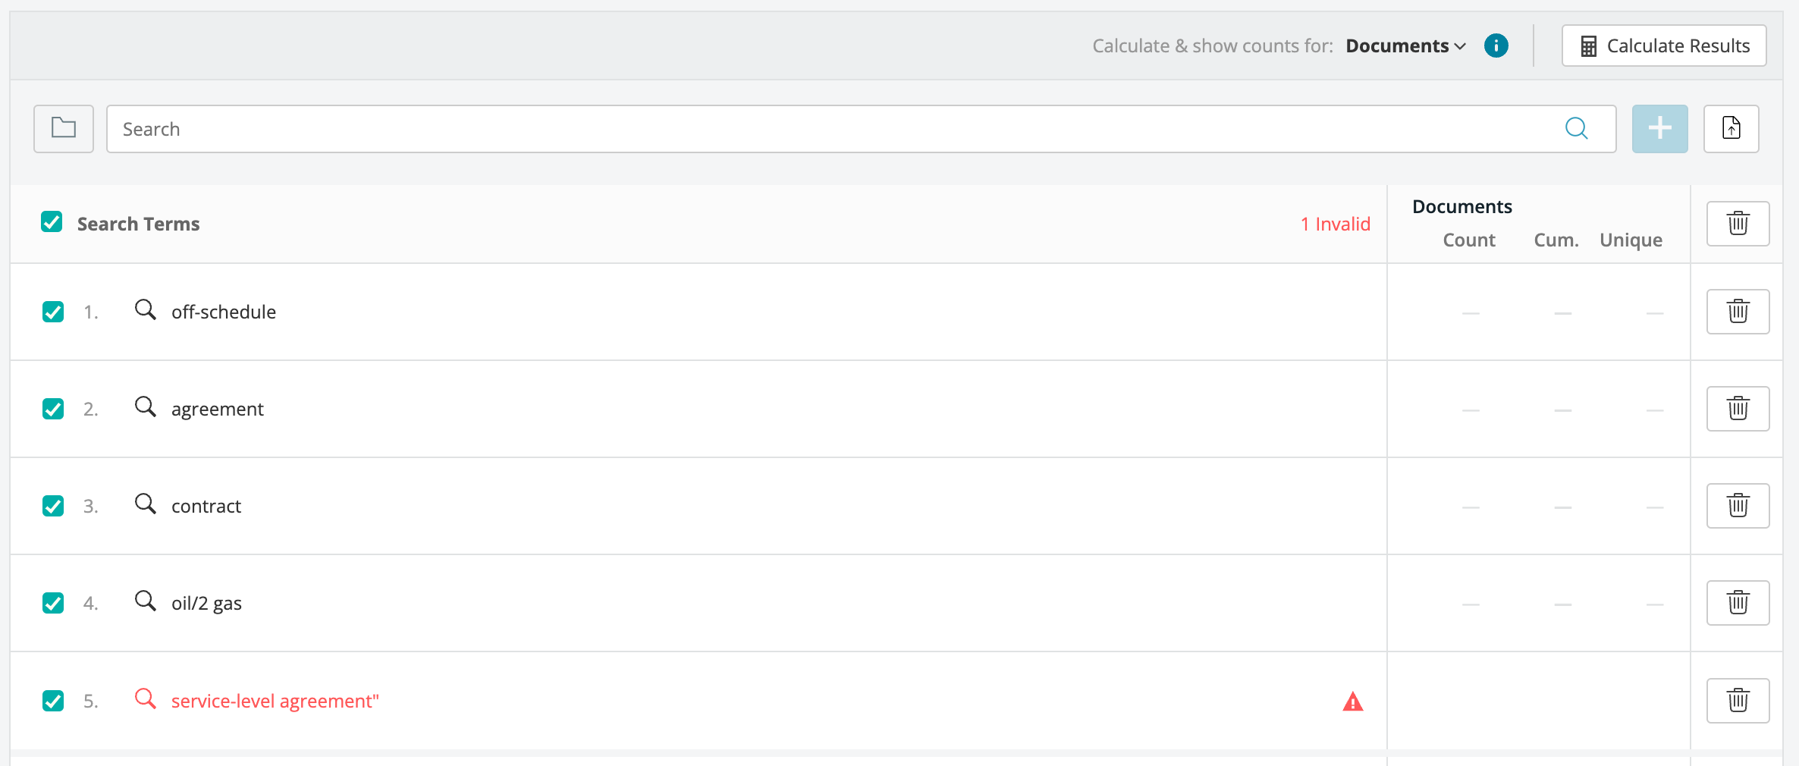The image size is (1799, 766).
Task: Select the service-level agreement" term text
Action: [x=275, y=702]
